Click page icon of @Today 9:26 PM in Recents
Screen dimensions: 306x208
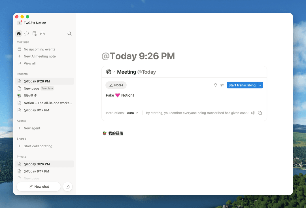tap(19, 81)
